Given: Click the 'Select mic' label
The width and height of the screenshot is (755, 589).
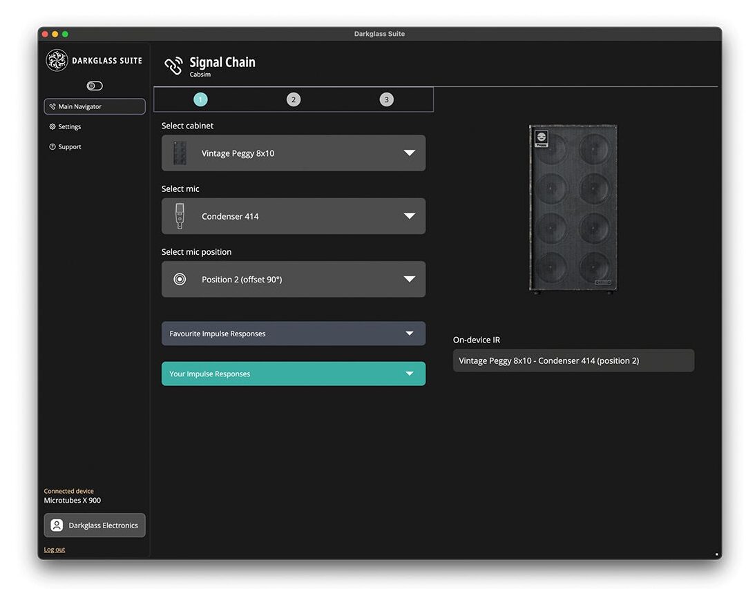Looking at the screenshot, I should click(180, 189).
